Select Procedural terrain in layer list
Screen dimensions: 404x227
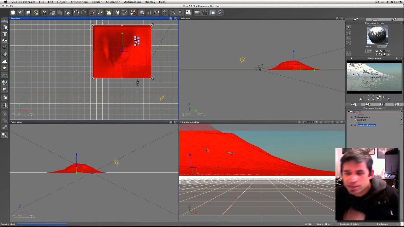coord(366,125)
